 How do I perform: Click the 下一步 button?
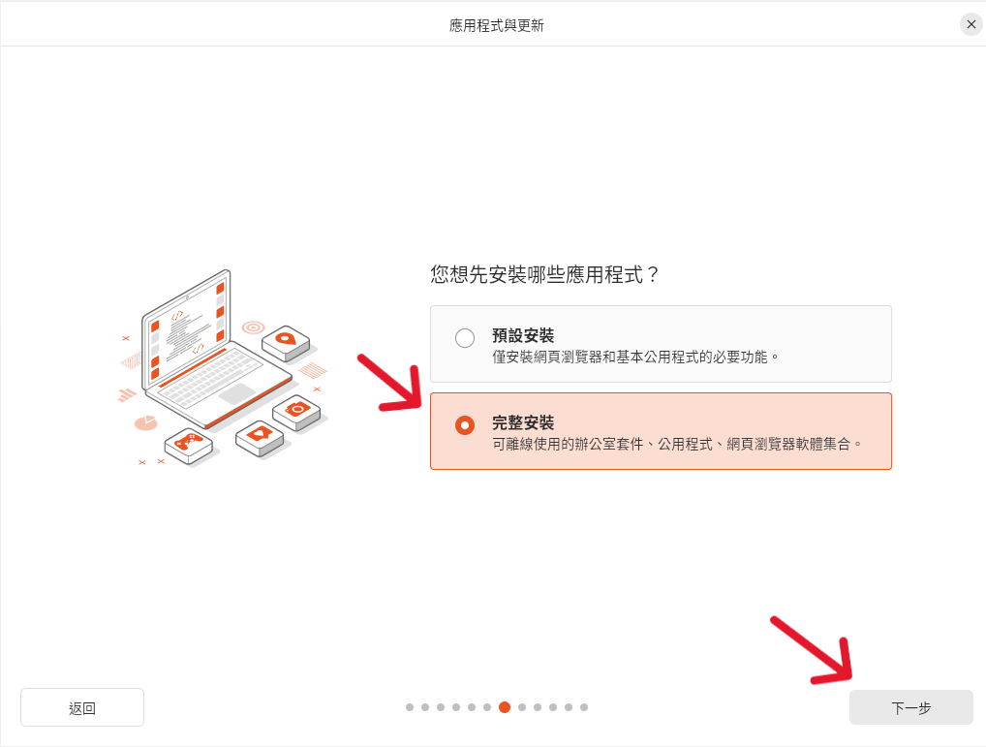pyautogui.click(x=910, y=707)
